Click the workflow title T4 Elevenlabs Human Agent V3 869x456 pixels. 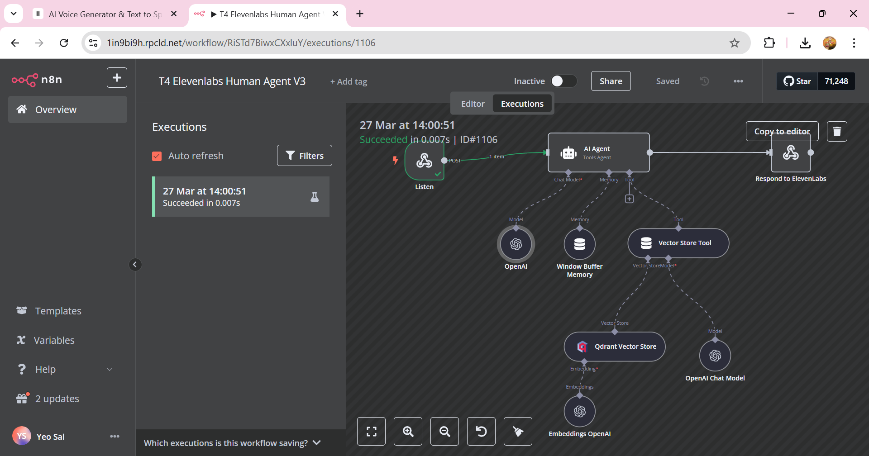(232, 81)
